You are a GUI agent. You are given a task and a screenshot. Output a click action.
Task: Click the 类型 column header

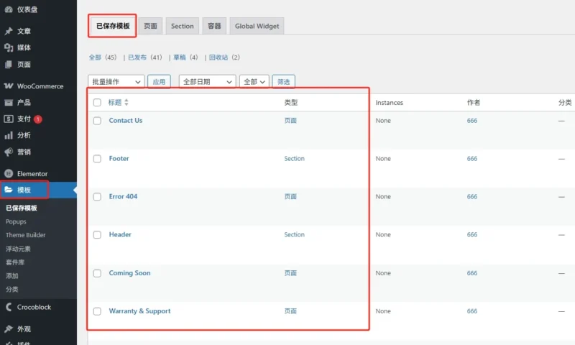(x=291, y=103)
